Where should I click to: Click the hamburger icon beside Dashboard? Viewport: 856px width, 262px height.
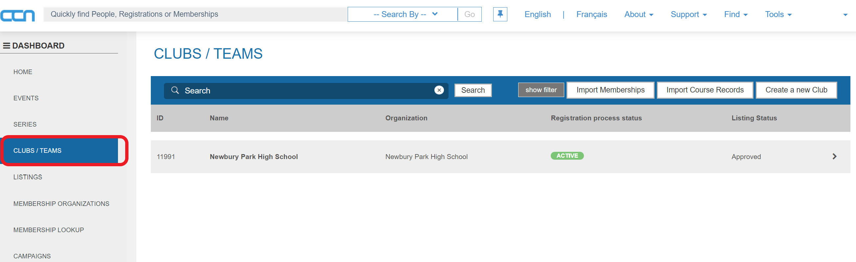[6, 46]
